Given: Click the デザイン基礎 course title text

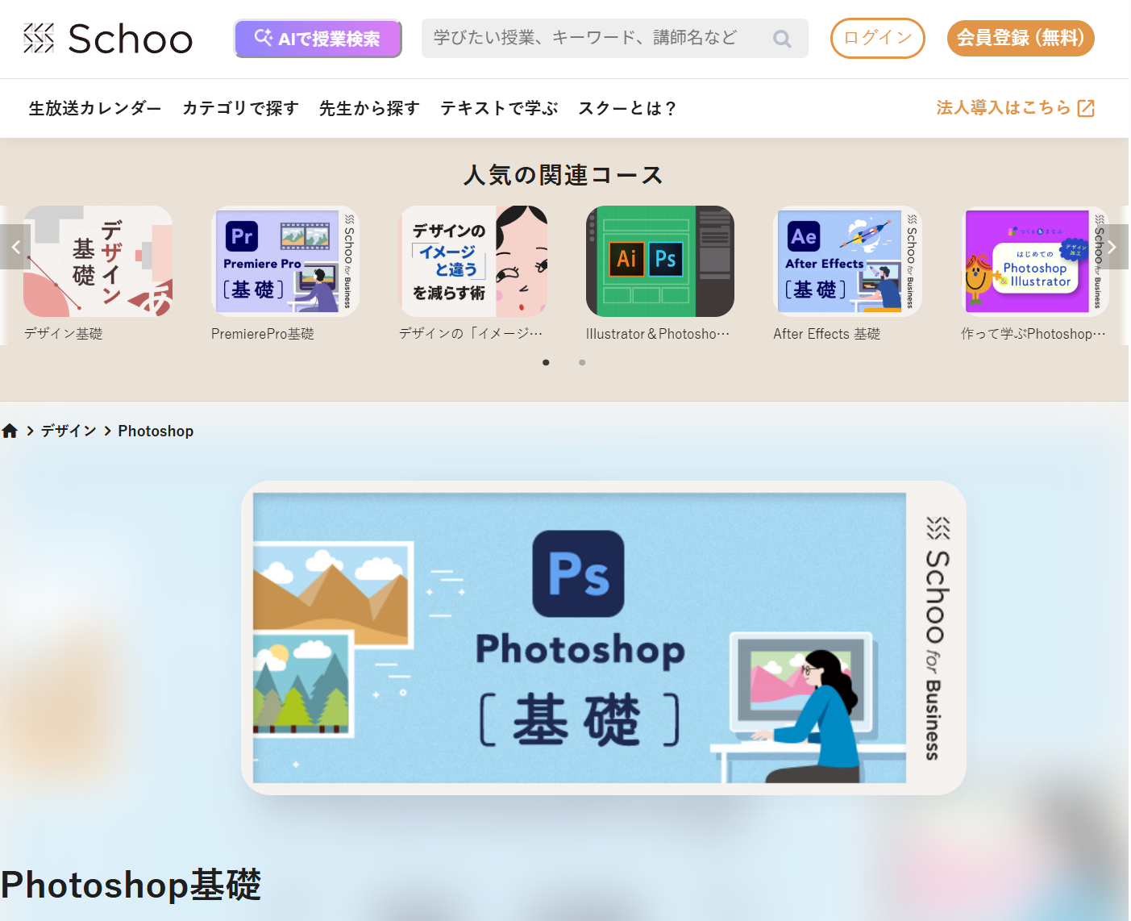Looking at the screenshot, I should (x=64, y=334).
